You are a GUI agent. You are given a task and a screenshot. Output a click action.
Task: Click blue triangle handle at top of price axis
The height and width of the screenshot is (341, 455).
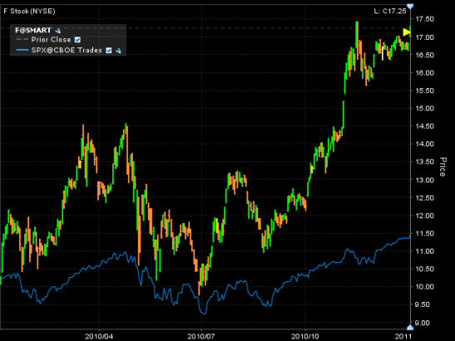click(x=410, y=6)
